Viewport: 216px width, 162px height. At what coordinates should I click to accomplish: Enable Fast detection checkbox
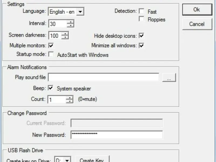(x=141, y=11)
